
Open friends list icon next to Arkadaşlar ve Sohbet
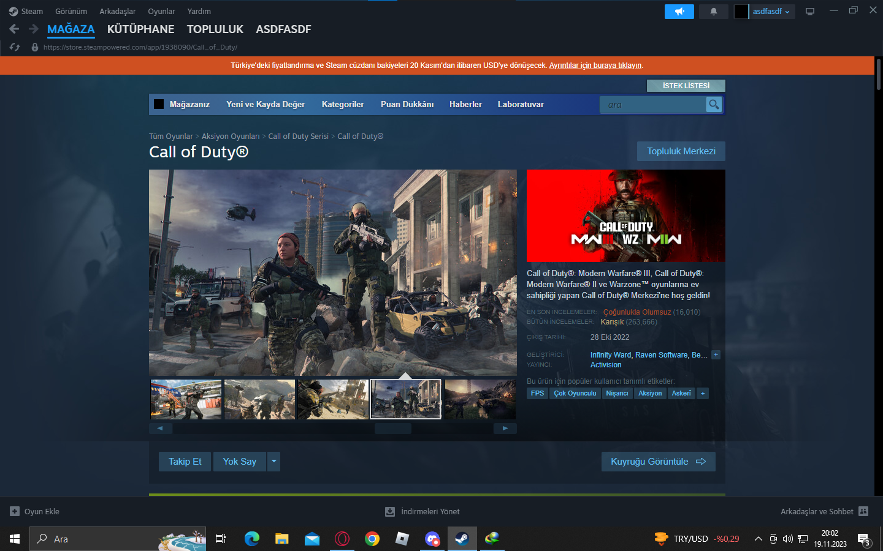pyautogui.click(x=863, y=511)
